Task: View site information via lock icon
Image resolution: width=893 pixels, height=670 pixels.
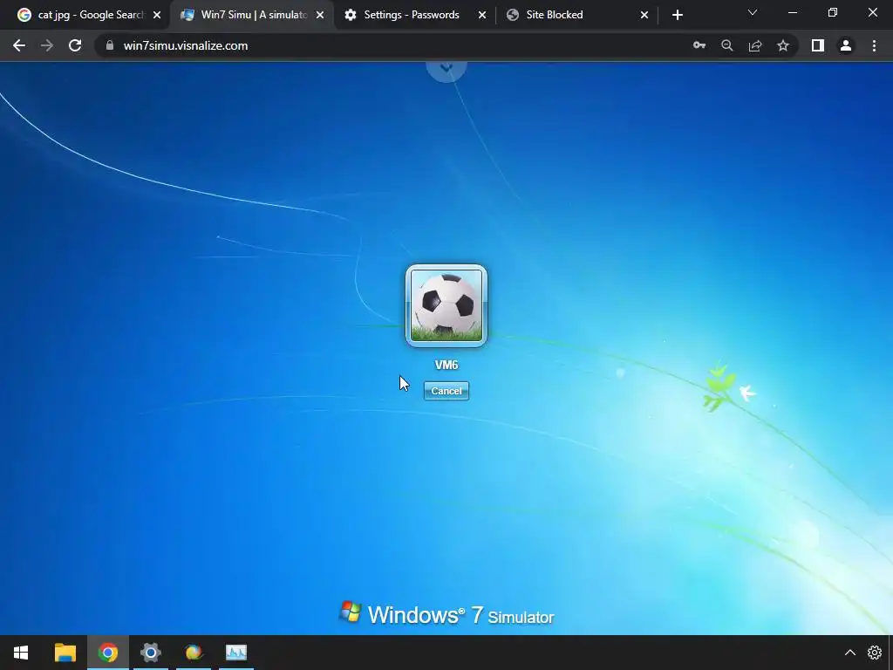Action: click(x=110, y=45)
